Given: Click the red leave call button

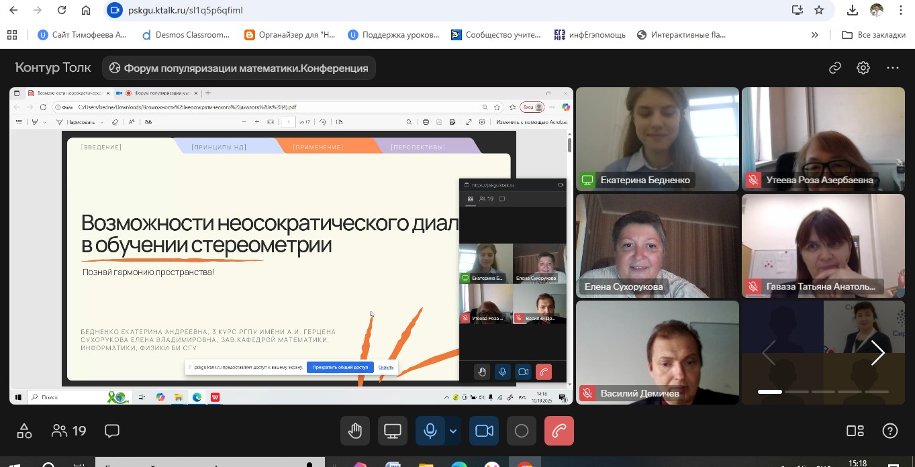Looking at the screenshot, I should pyautogui.click(x=559, y=431).
